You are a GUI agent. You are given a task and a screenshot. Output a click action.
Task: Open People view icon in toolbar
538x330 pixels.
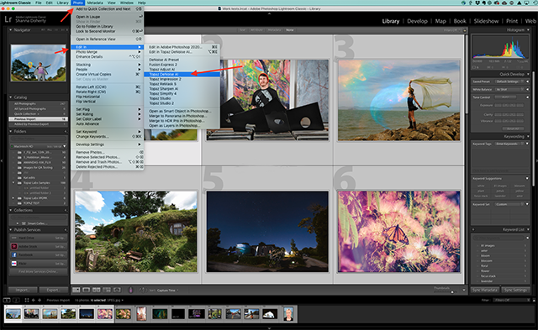[x=117, y=290]
